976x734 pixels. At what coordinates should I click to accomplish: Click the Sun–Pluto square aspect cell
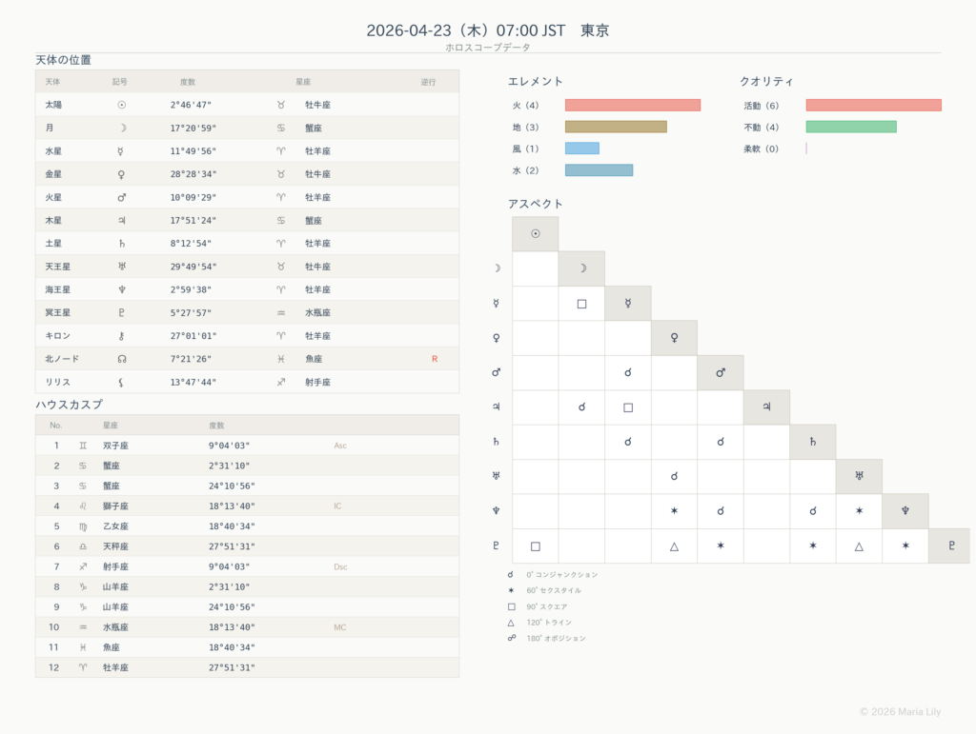(536, 546)
